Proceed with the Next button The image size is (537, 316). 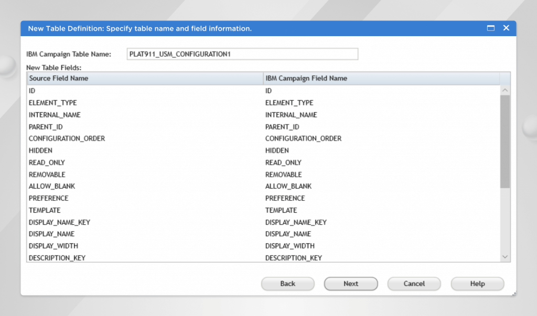[351, 284]
